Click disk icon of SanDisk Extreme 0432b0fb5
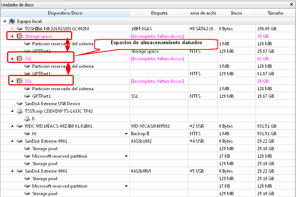 tap(19, 171)
